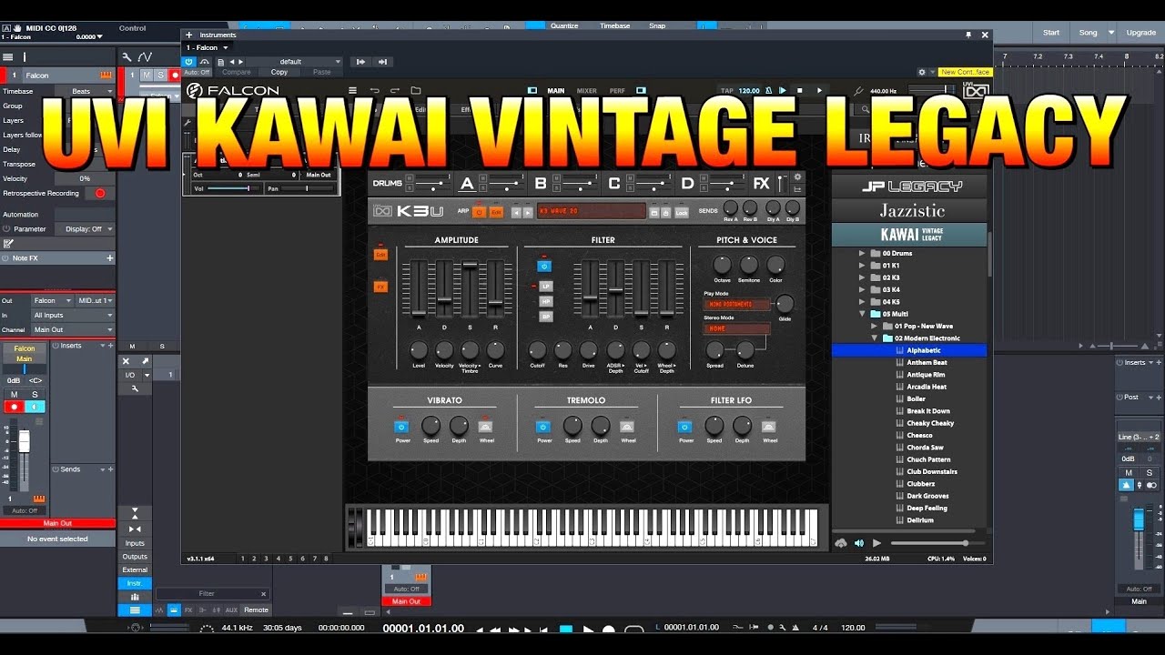Screen dimensions: 1165x655
Task: Switch to the PERF view tab
Action: [617, 91]
